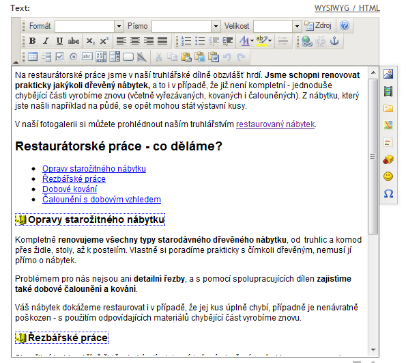
Task: Follow the Opravy starožitného nábytku list link
Action: (94, 169)
